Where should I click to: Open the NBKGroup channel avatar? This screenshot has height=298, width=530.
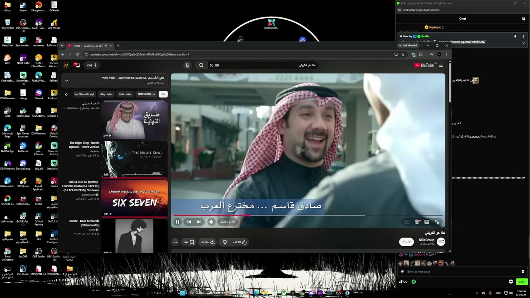441,242
